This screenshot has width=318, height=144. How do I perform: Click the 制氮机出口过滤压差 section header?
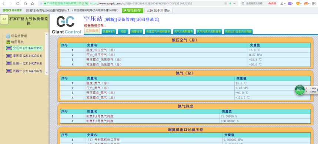(x=185, y=130)
